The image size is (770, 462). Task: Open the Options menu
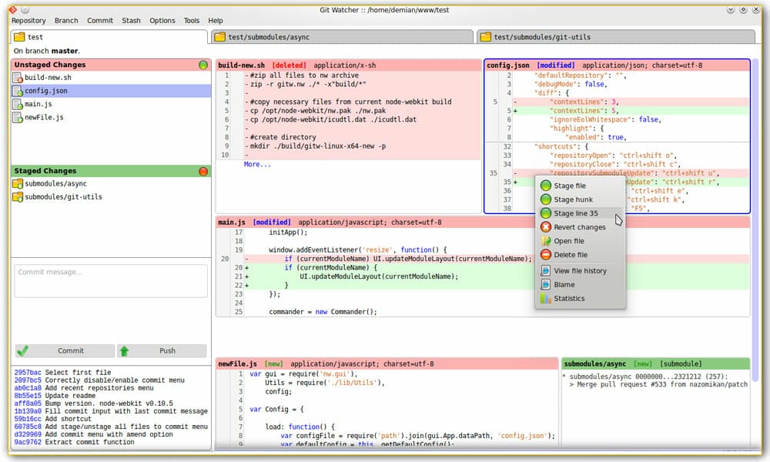tap(163, 21)
